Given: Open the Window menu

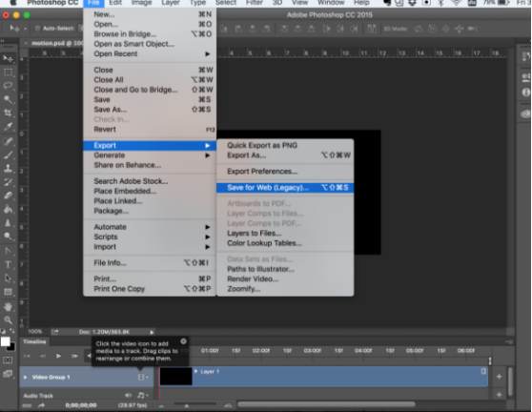Looking at the screenshot, I should pyautogui.click(x=331, y=3).
